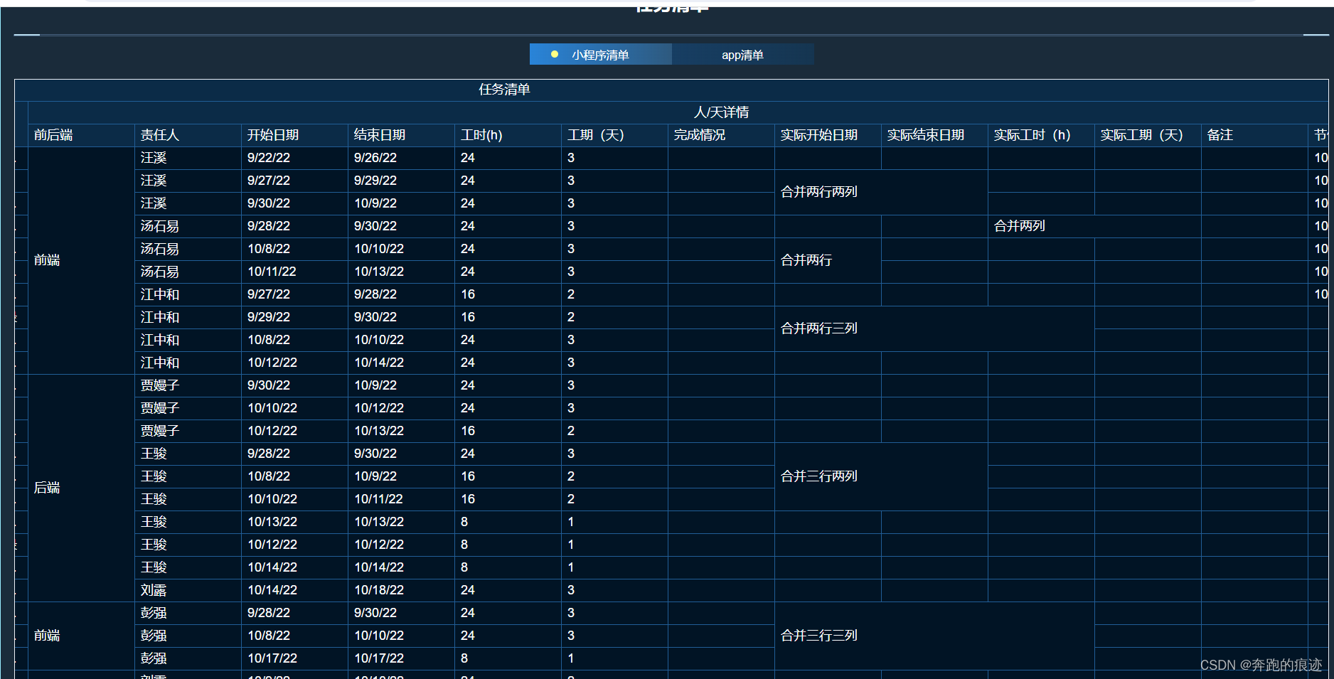This screenshot has height=679, width=1334.
Task: Click the 任务清单 table title
Action: pyautogui.click(x=504, y=90)
